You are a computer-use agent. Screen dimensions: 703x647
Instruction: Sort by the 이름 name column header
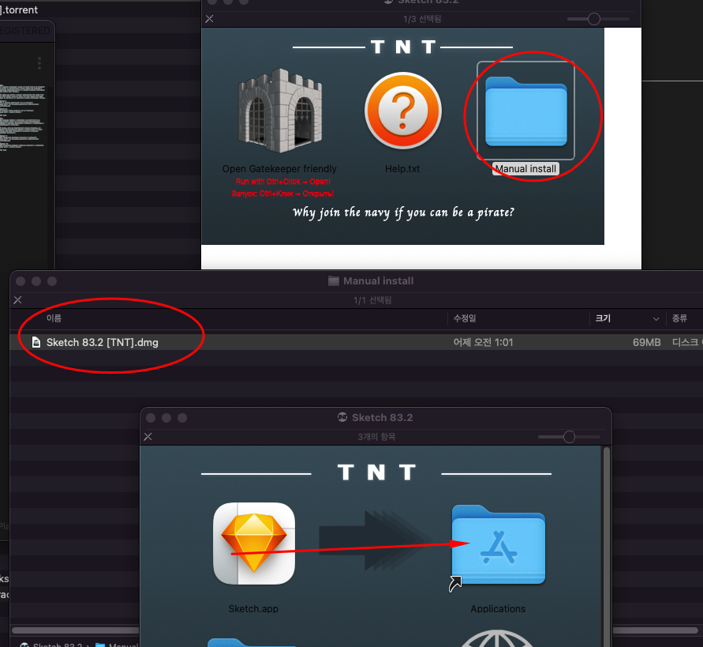click(54, 318)
